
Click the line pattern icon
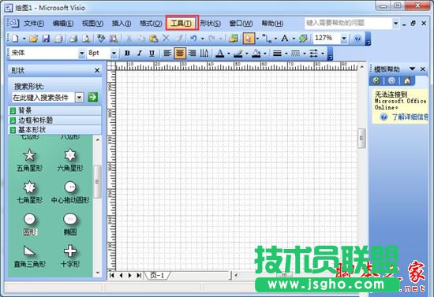[295, 53]
